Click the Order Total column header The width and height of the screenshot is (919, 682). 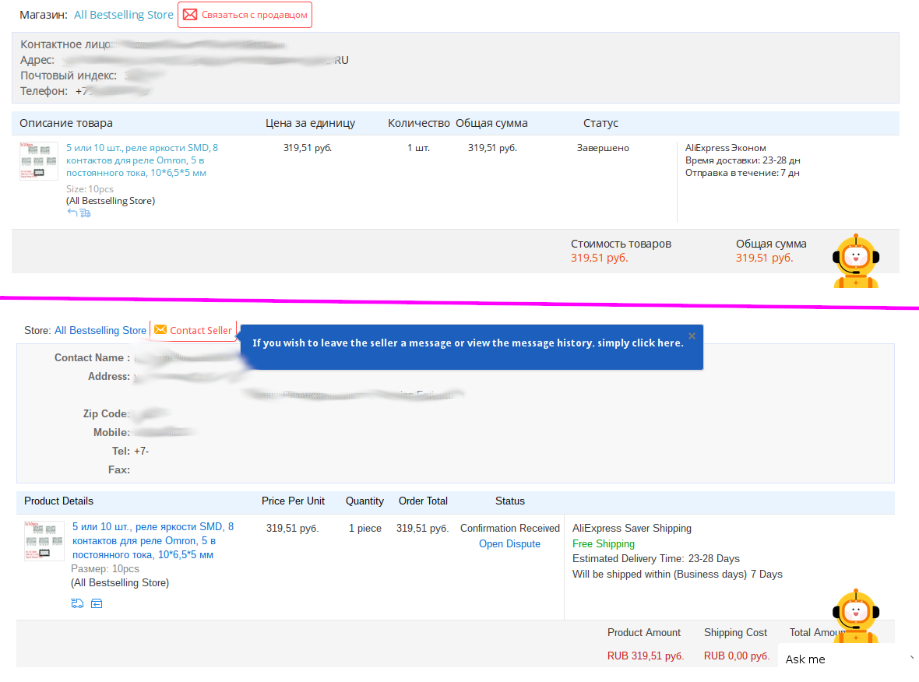pyautogui.click(x=423, y=501)
